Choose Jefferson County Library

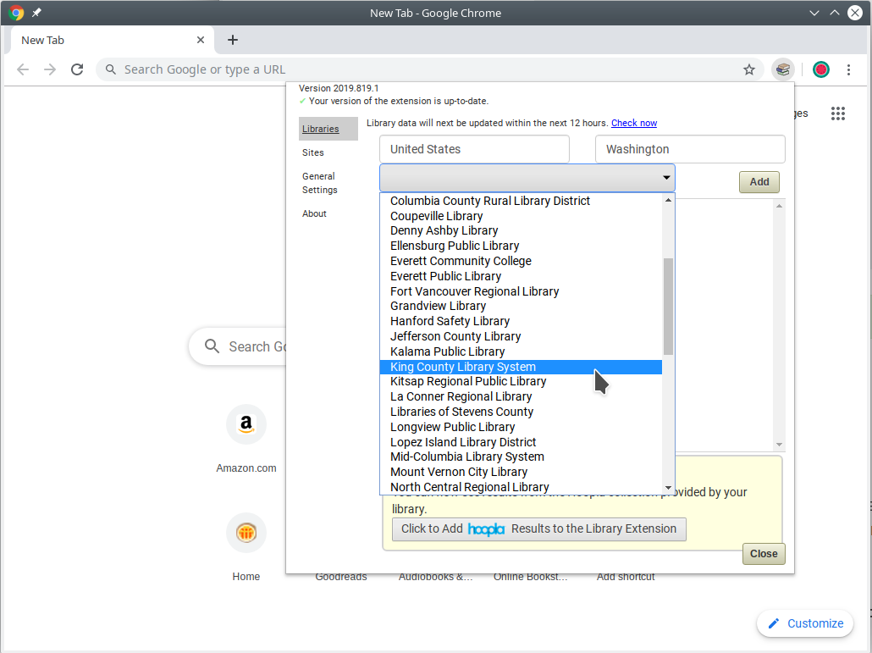tap(522, 336)
